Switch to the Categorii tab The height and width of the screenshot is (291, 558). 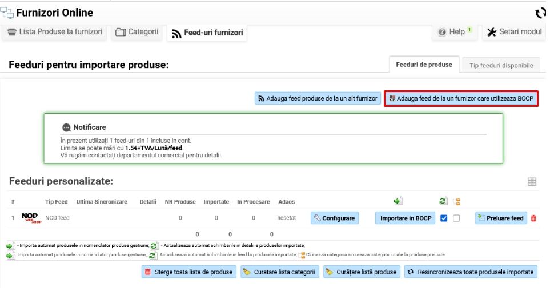click(137, 32)
